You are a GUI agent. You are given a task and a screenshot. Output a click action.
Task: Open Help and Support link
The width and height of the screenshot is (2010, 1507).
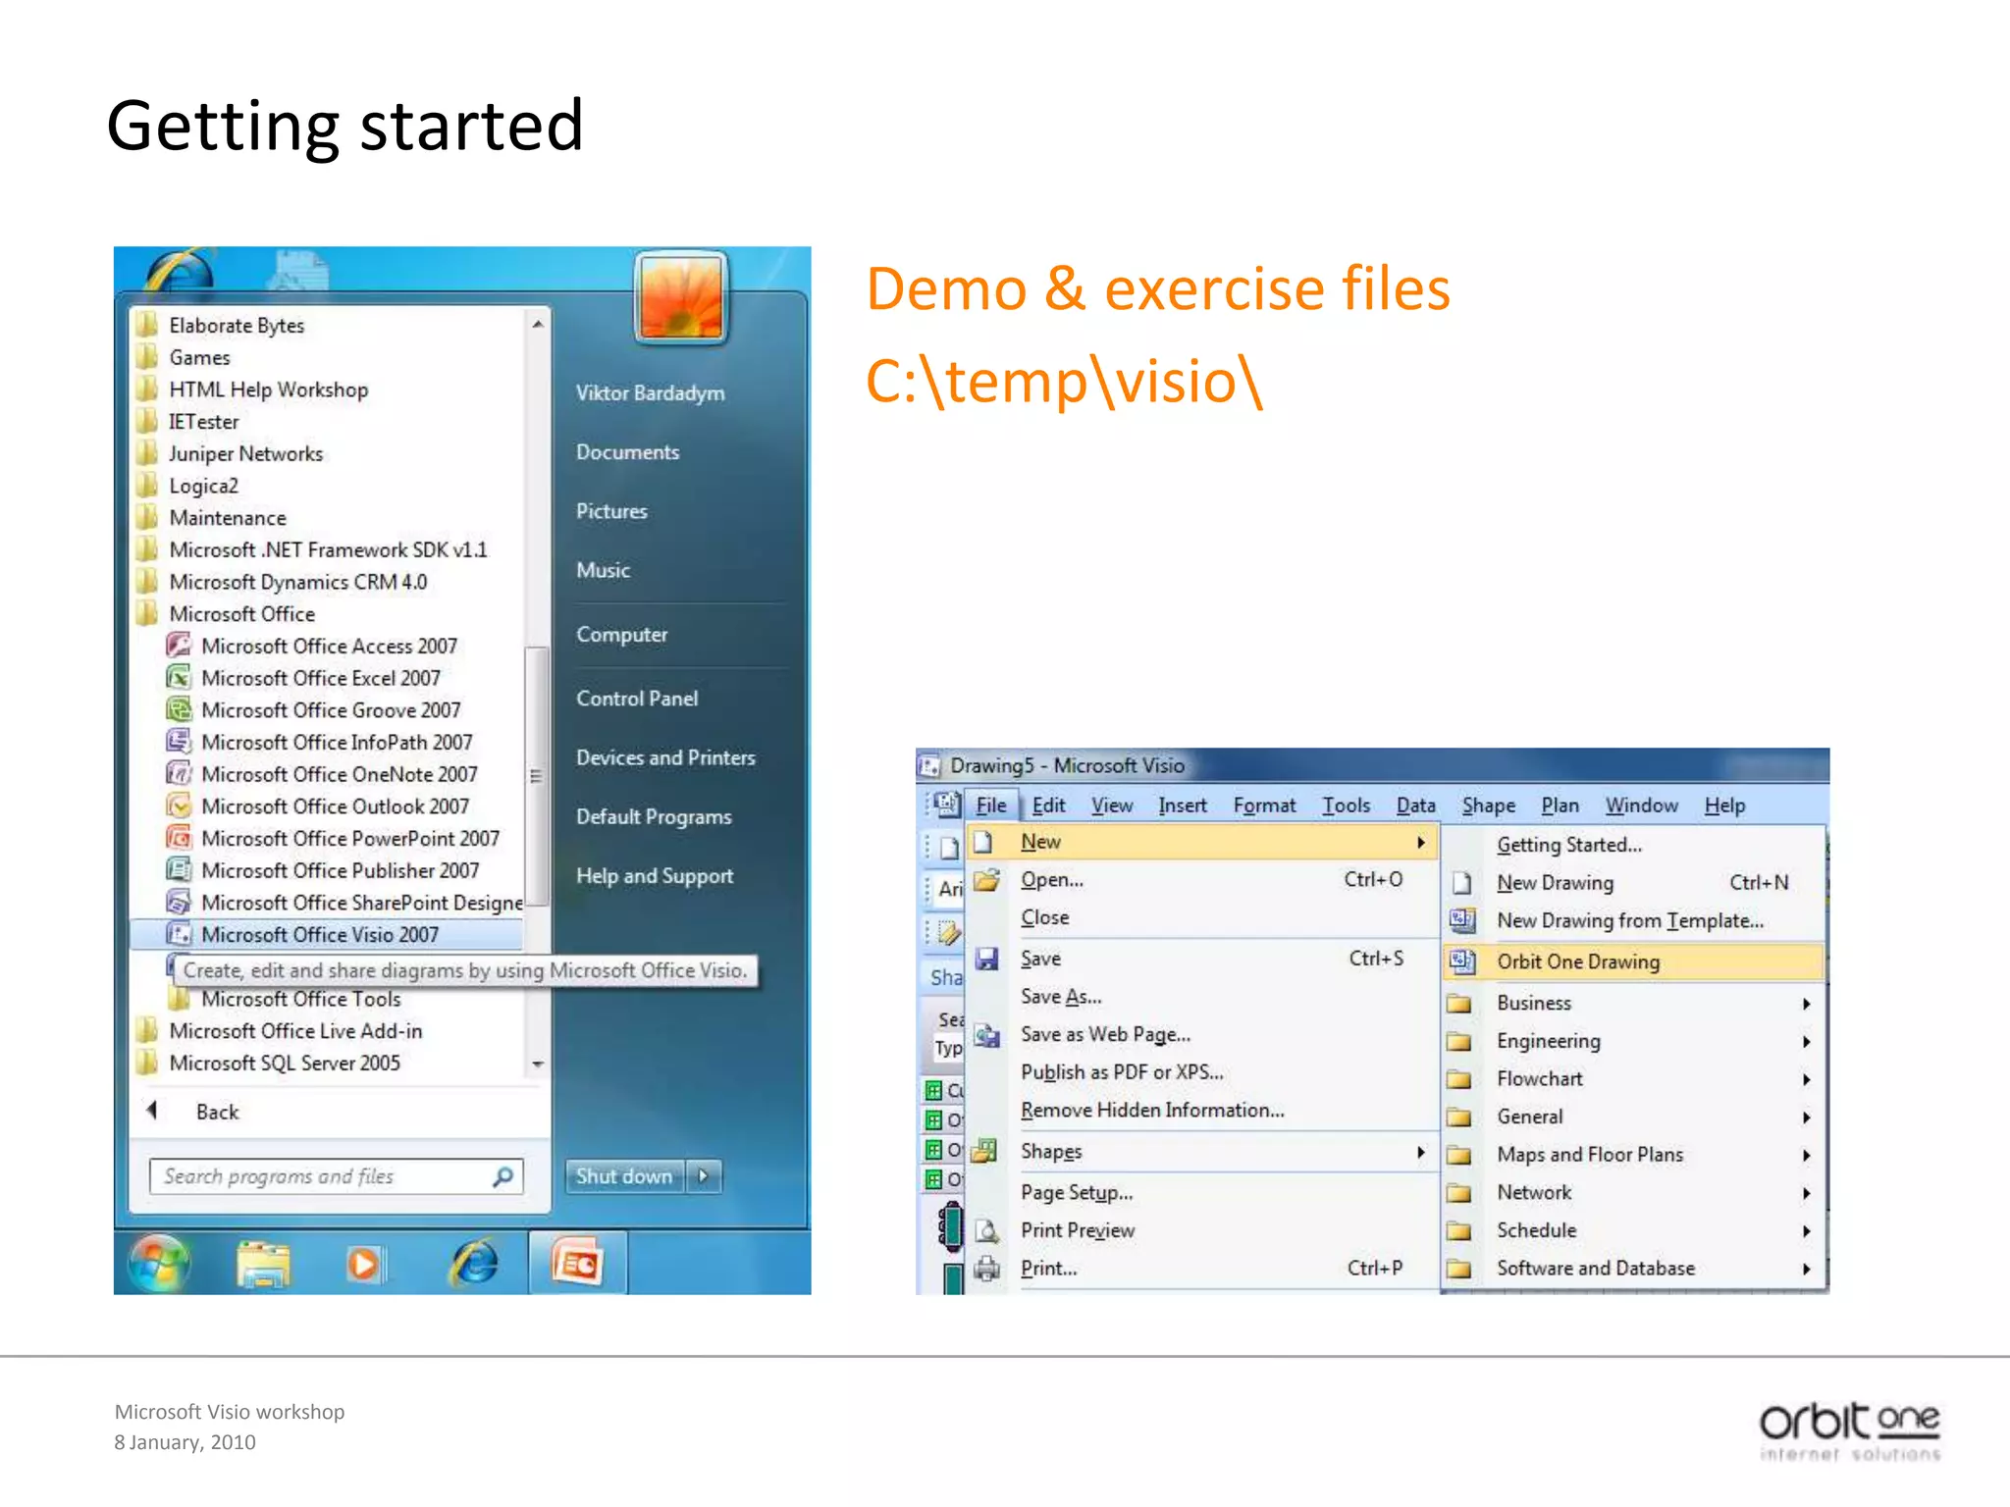655,876
